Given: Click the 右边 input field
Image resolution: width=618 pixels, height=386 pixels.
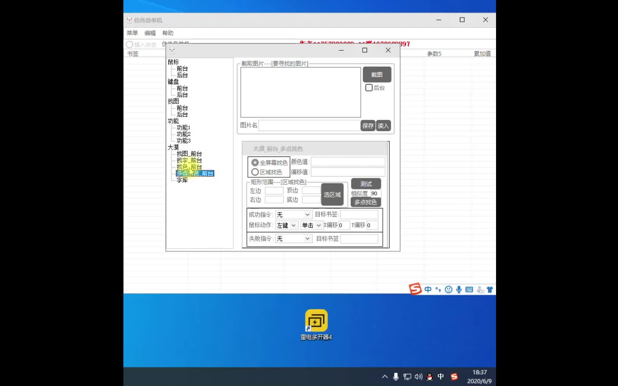Looking at the screenshot, I should tap(274, 199).
